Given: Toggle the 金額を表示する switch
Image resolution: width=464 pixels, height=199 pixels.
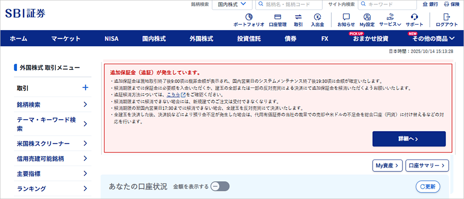Looking at the screenshot, I should 220,187.
